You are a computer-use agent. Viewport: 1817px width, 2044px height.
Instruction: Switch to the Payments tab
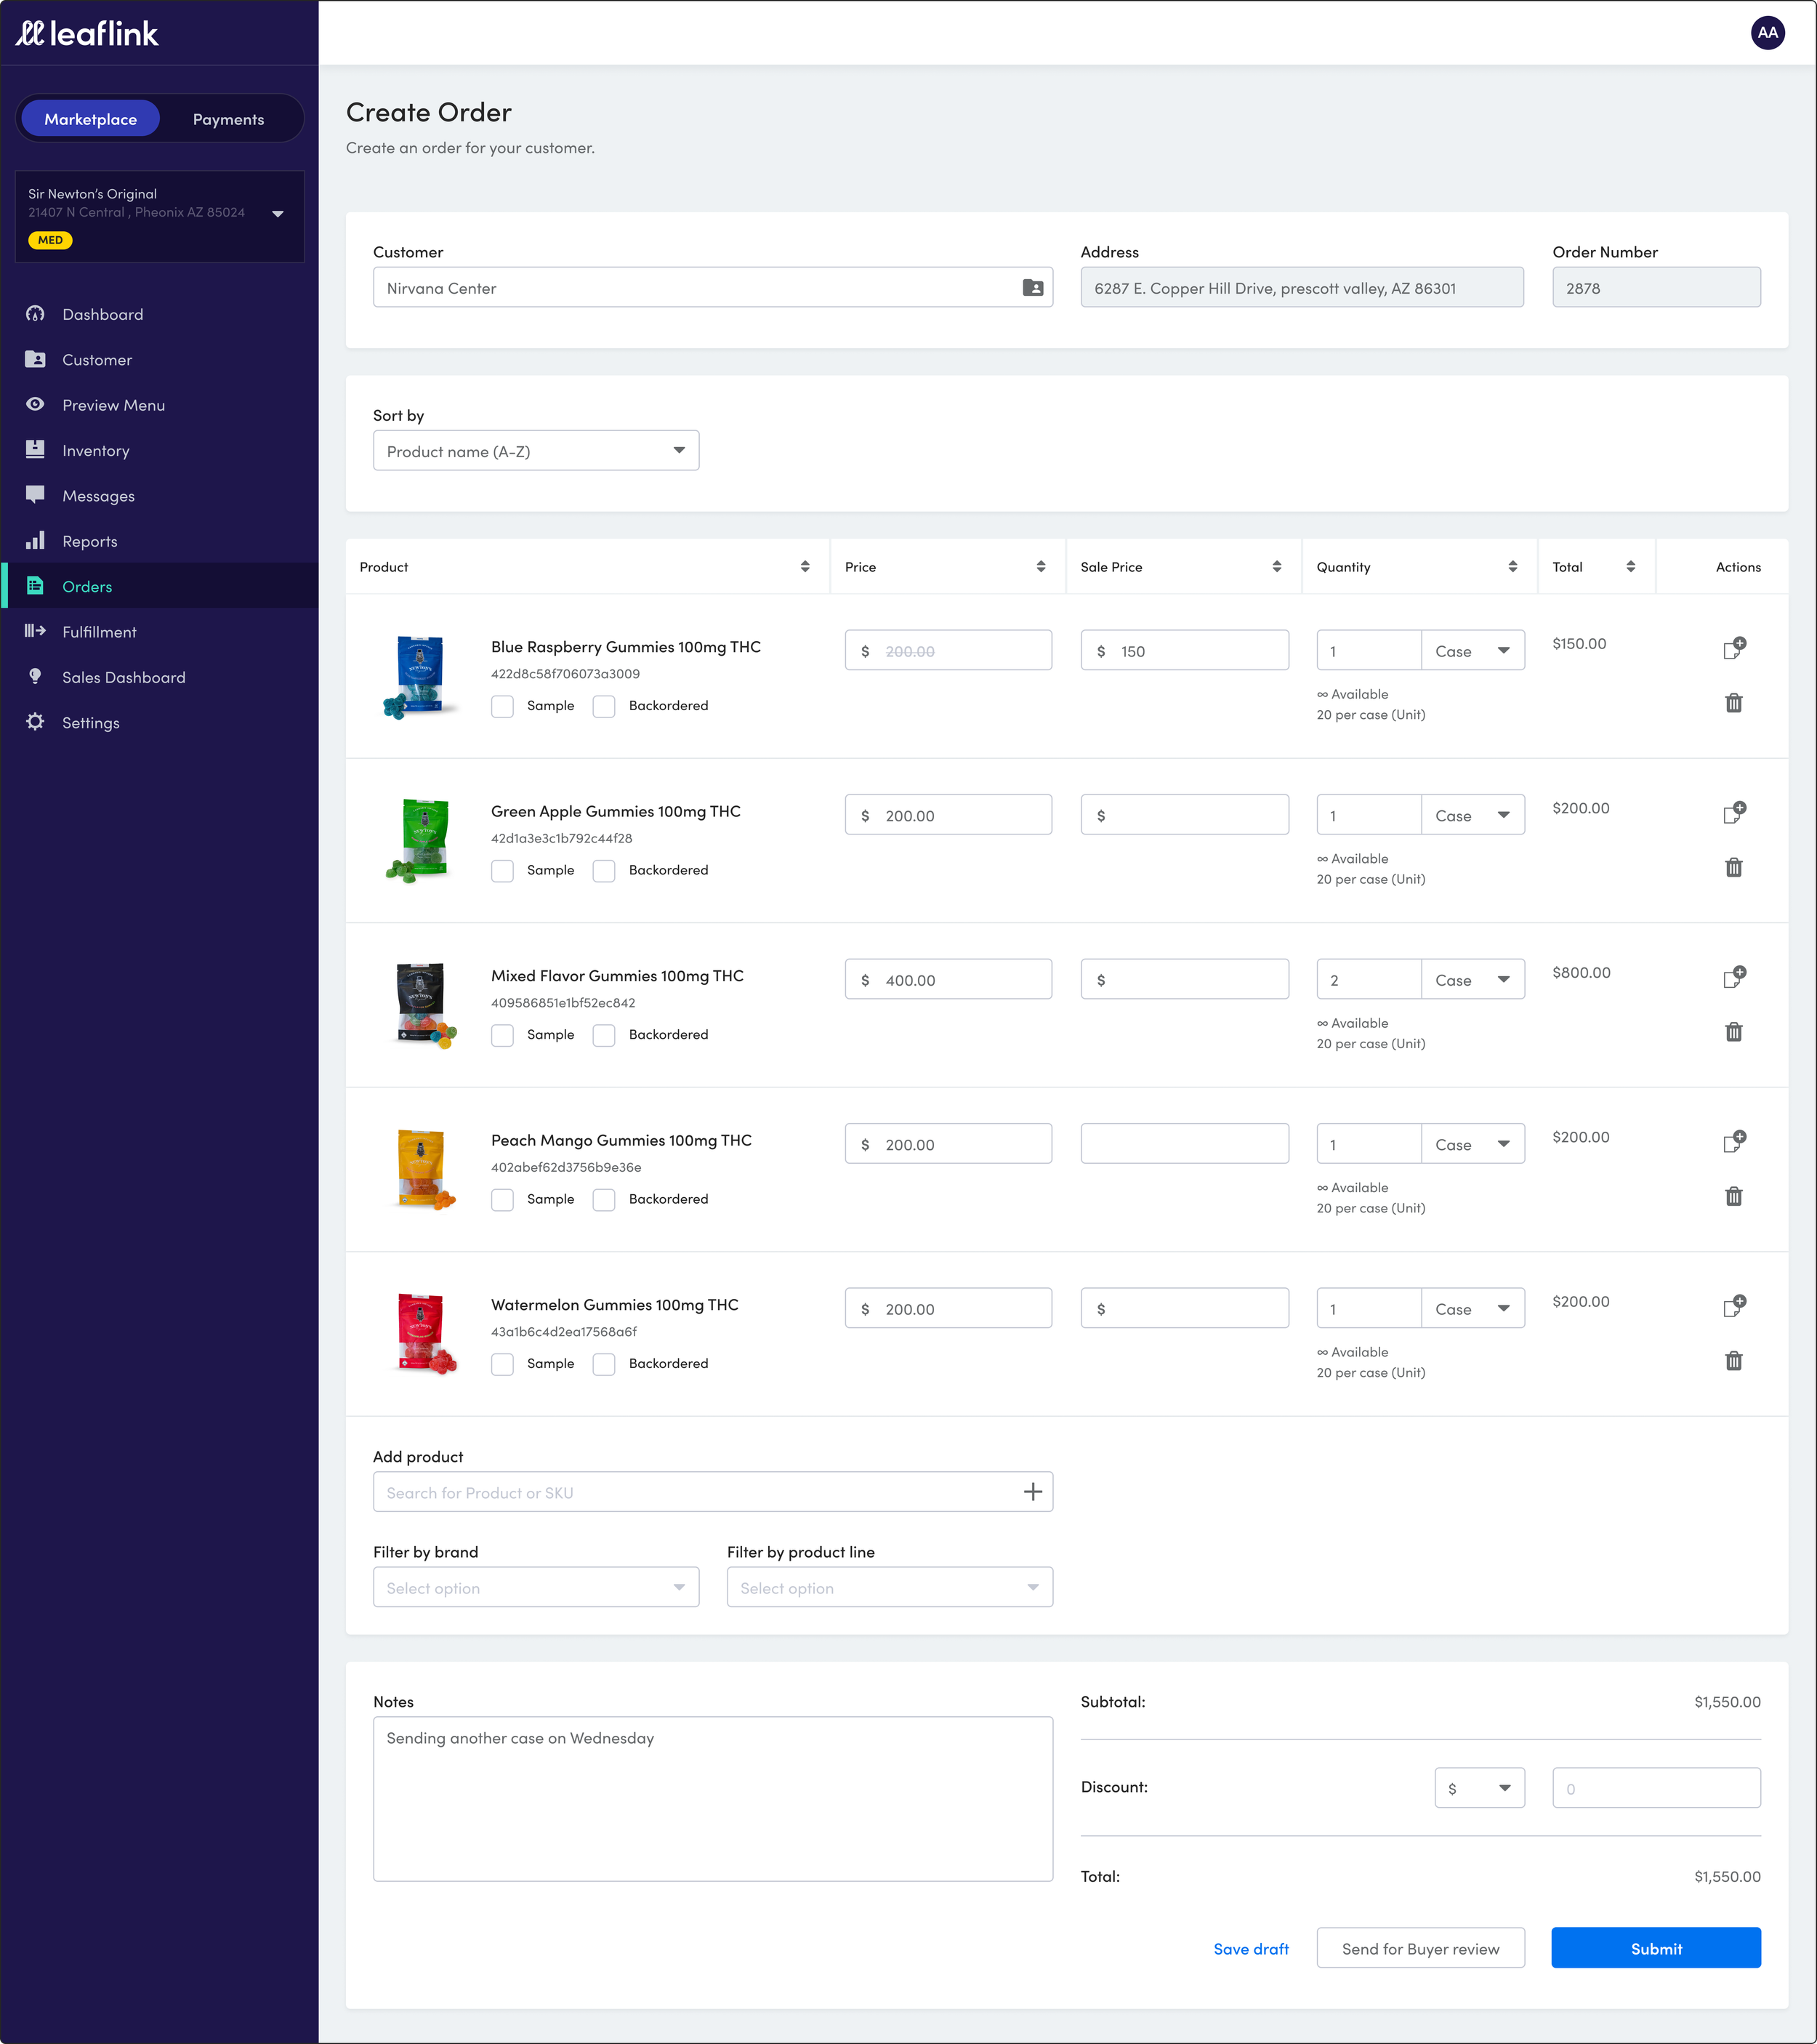click(228, 119)
